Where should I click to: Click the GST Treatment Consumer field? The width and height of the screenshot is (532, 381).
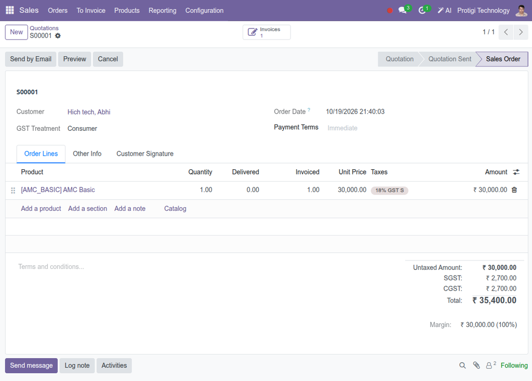point(82,128)
